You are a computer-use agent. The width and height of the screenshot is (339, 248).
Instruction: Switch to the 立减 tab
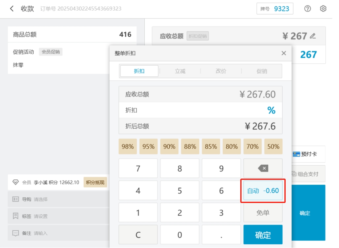point(180,71)
